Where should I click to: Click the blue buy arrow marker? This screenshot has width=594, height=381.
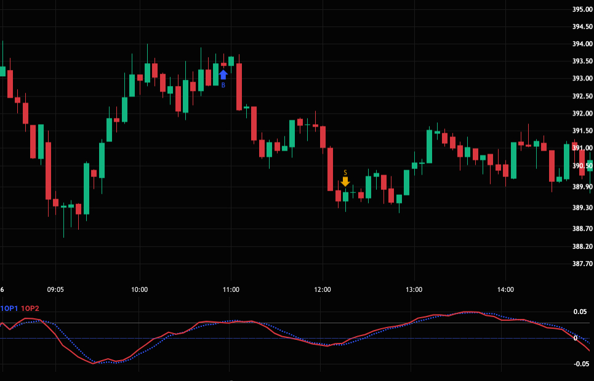coord(223,74)
